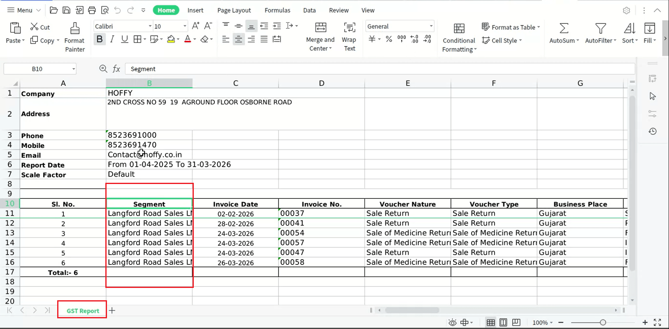
Task: Click the Print icon
Action: click(x=92, y=10)
